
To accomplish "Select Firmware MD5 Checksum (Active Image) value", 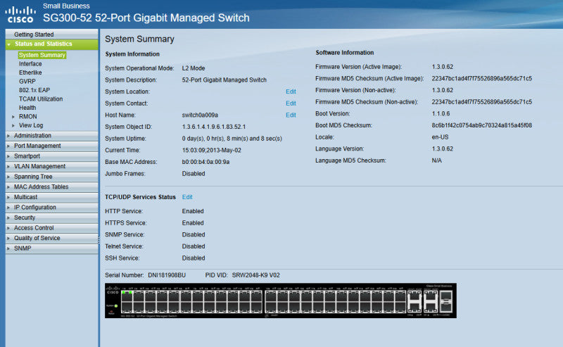I will [x=482, y=78].
